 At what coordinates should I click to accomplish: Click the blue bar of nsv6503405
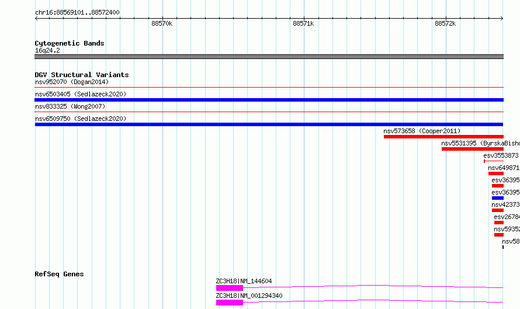(x=269, y=100)
